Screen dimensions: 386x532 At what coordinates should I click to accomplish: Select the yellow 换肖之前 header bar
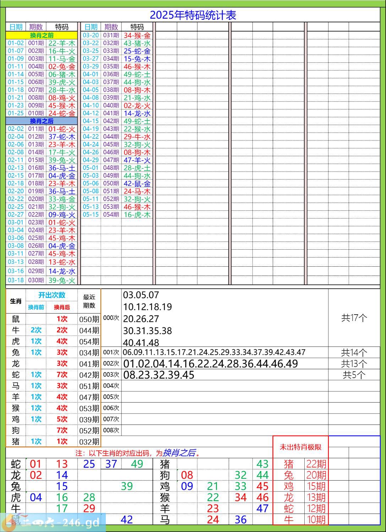[42, 35]
